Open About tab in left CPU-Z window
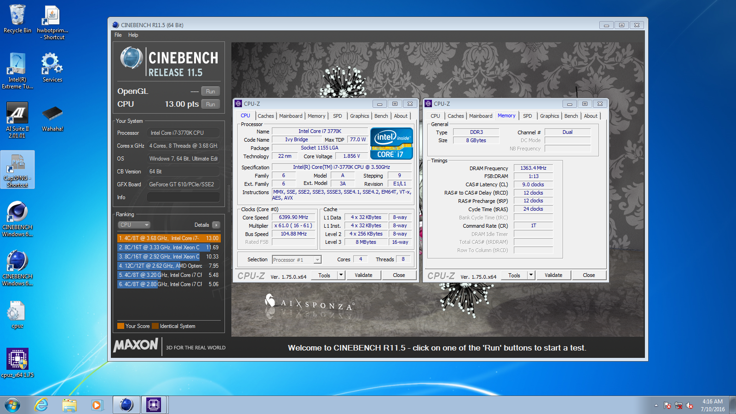Image resolution: width=736 pixels, height=414 pixels. pos(401,116)
